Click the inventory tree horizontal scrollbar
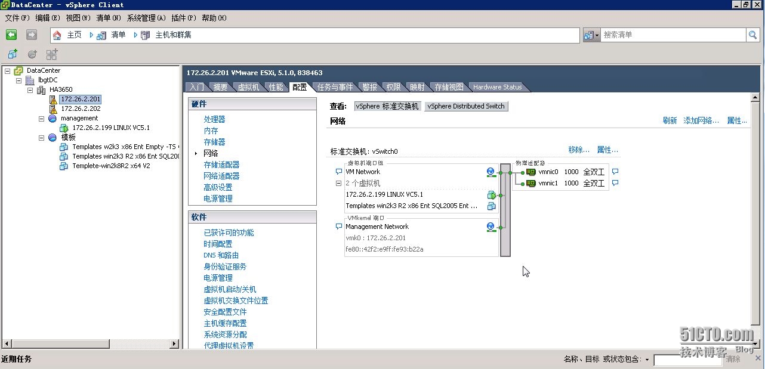This screenshot has height=369, width=765. pos(91,344)
